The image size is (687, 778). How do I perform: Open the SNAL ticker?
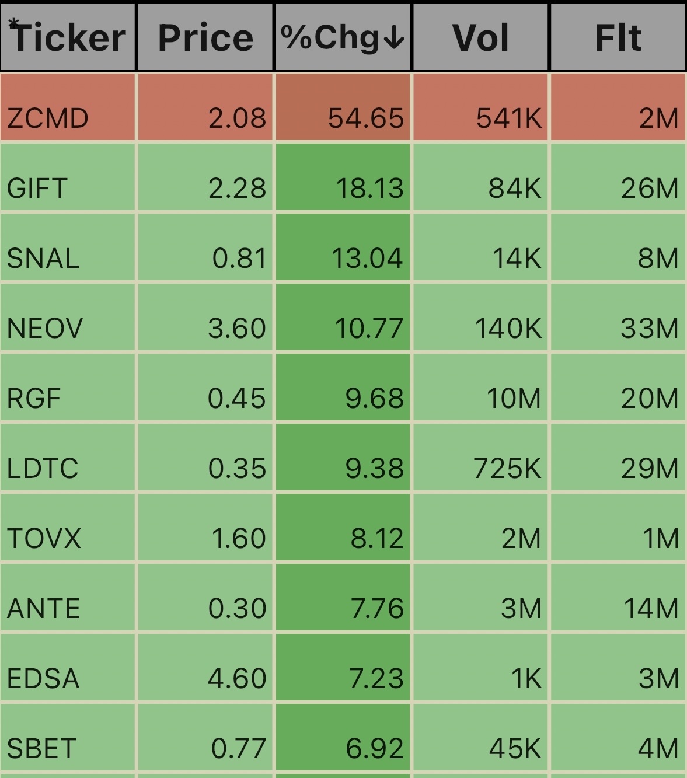click(x=43, y=259)
